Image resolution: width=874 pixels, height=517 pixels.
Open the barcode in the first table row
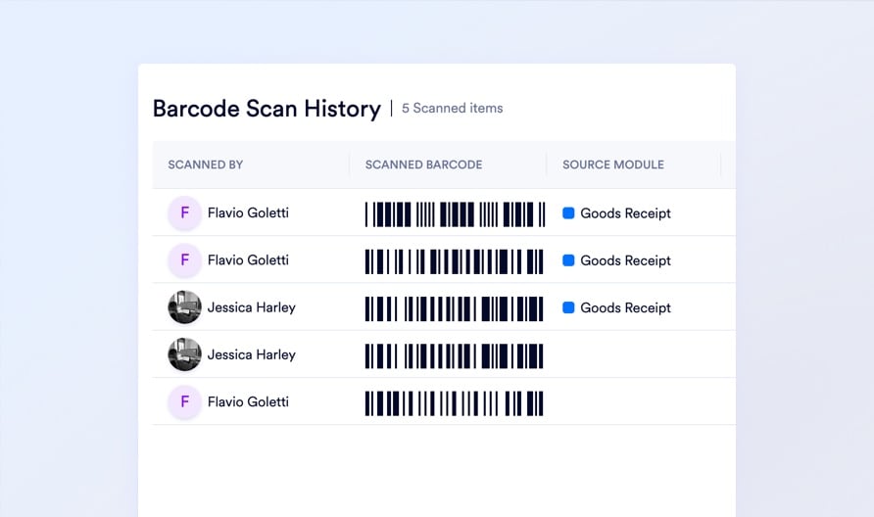[x=455, y=214]
